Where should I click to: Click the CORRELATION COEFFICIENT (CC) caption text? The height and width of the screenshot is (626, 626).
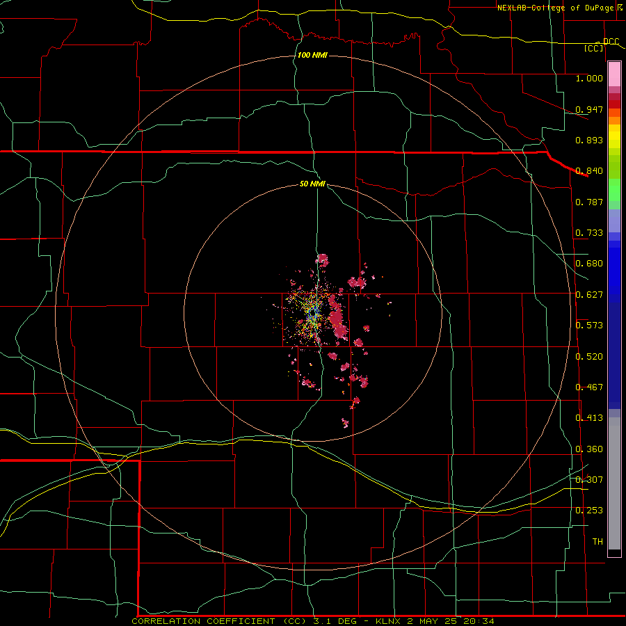pos(220,621)
